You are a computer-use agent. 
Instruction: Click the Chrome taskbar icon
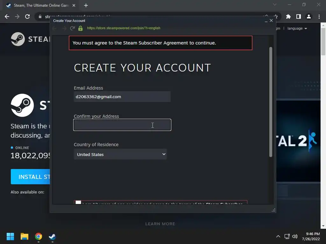click(x=39, y=236)
